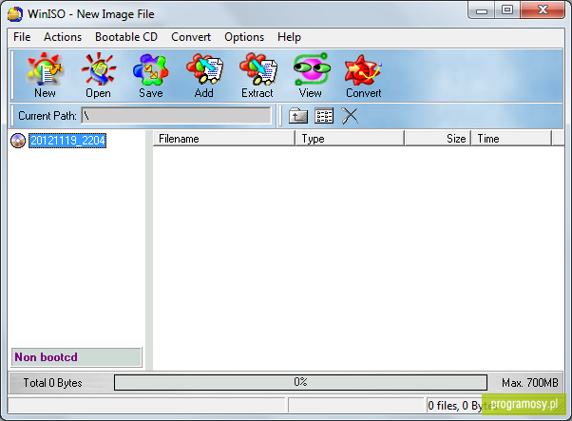Click the 0 files status bar entry
Image resolution: width=572 pixels, height=421 pixels.
pos(461,405)
